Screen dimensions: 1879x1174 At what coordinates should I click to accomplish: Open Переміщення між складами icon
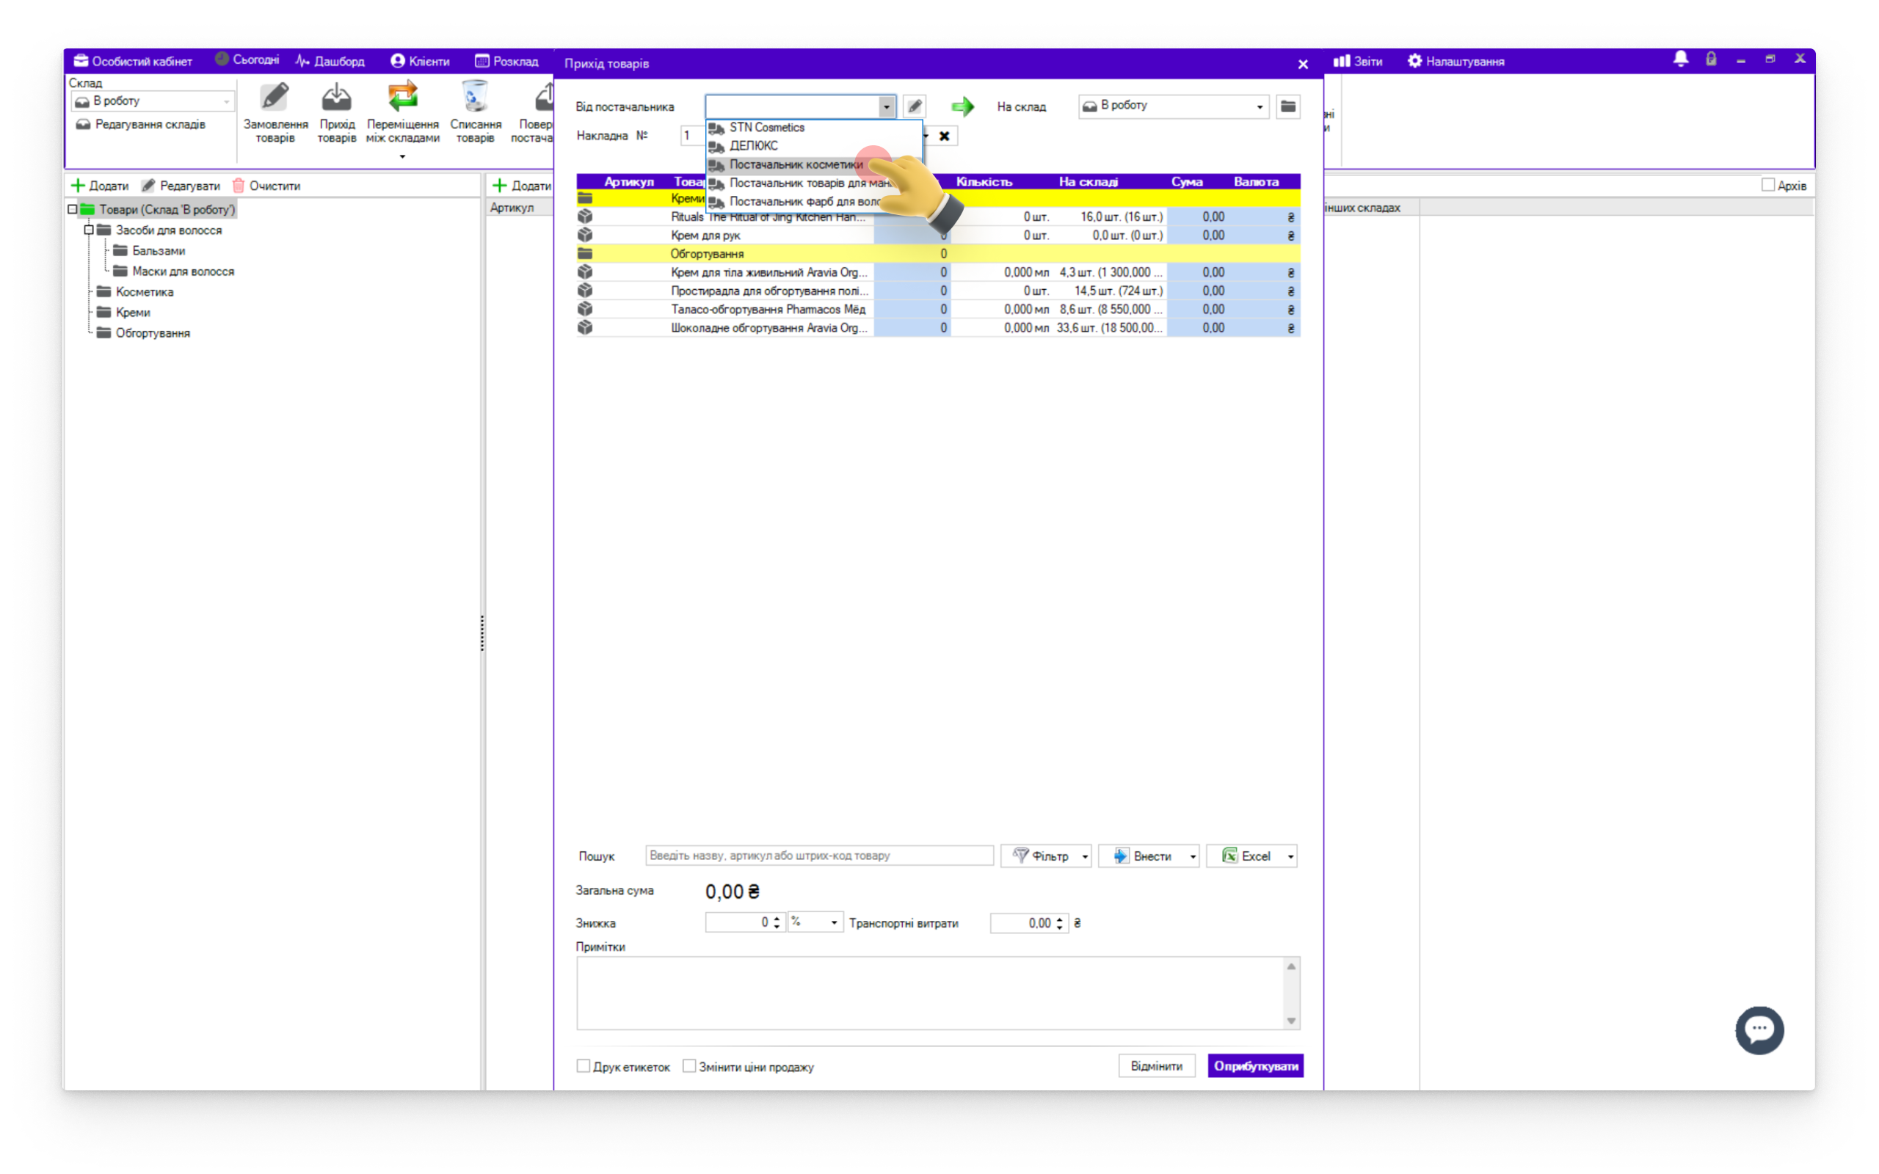tap(402, 98)
